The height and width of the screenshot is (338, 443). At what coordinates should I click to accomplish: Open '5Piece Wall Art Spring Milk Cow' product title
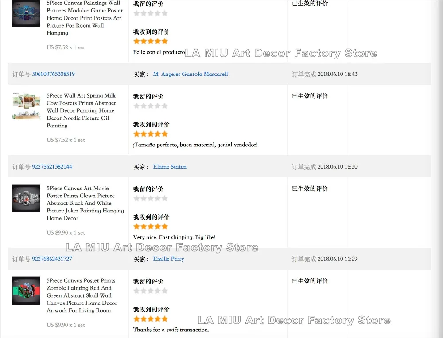click(x=81, y=110)
